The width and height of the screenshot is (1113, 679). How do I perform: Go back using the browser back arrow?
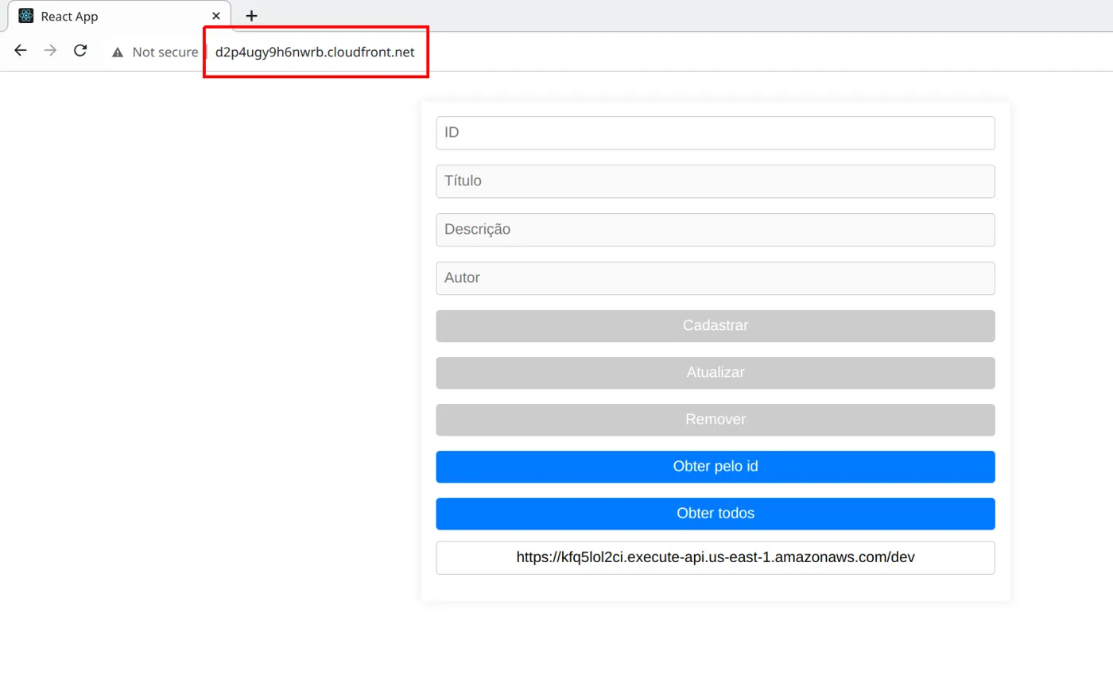click(x=21, y=51)
